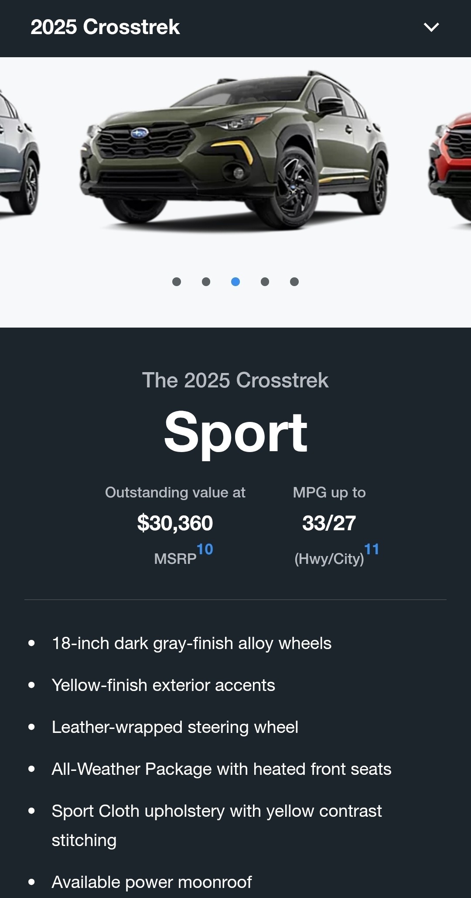Screen dimensions: 471x898
Task: Tap the 2025 Crosstrek header title
Action: tap(105, 27)
